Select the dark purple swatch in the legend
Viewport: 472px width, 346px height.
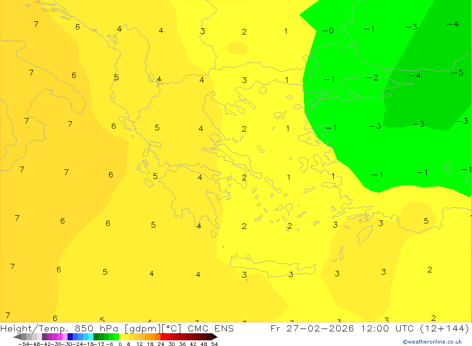pyautogui.click(x=44, y=337)
